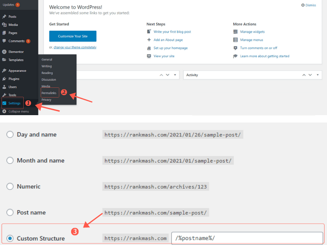This screenshot has height=245, width=327.
Task: Click the Posts pushpin icon in sidebar
Action: click(4, 17)
